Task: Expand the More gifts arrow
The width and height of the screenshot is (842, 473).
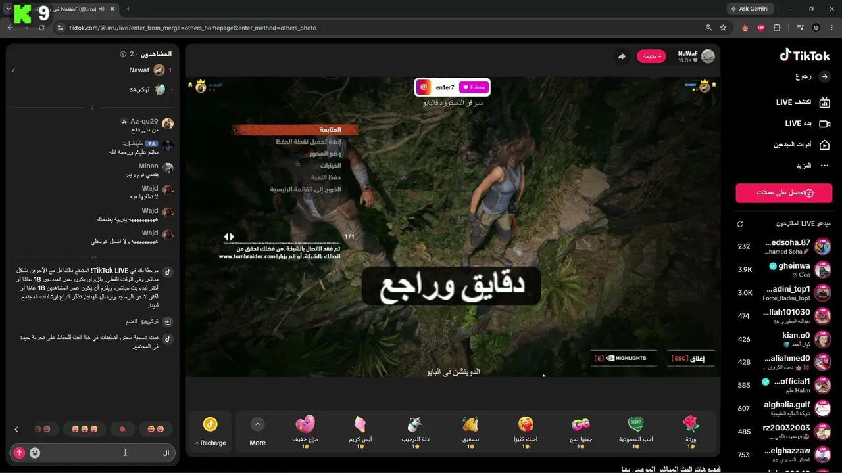Action: tap(257, 424)
